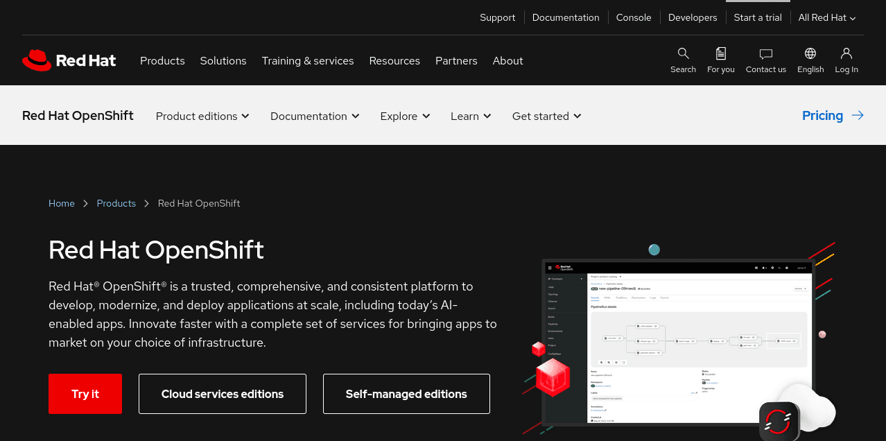The image size is (886, 441).
Task: Expand the Explore dropdown
Action: pyautogui.click(x=406, y=116)
